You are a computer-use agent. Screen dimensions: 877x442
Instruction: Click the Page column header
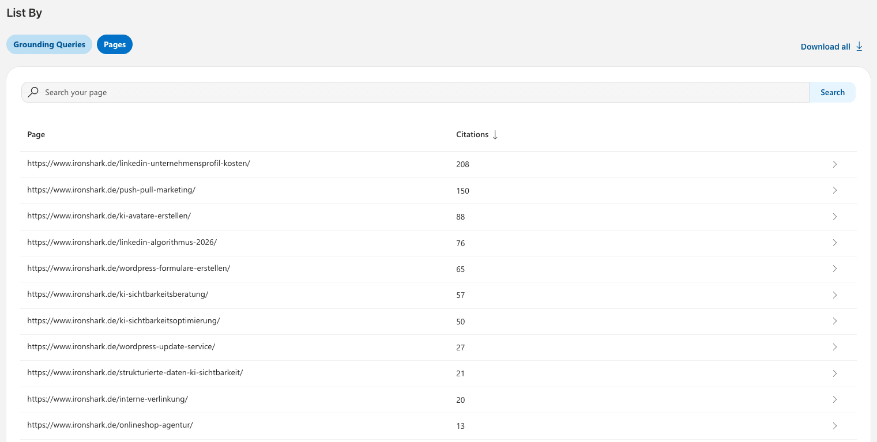(36, 134)
